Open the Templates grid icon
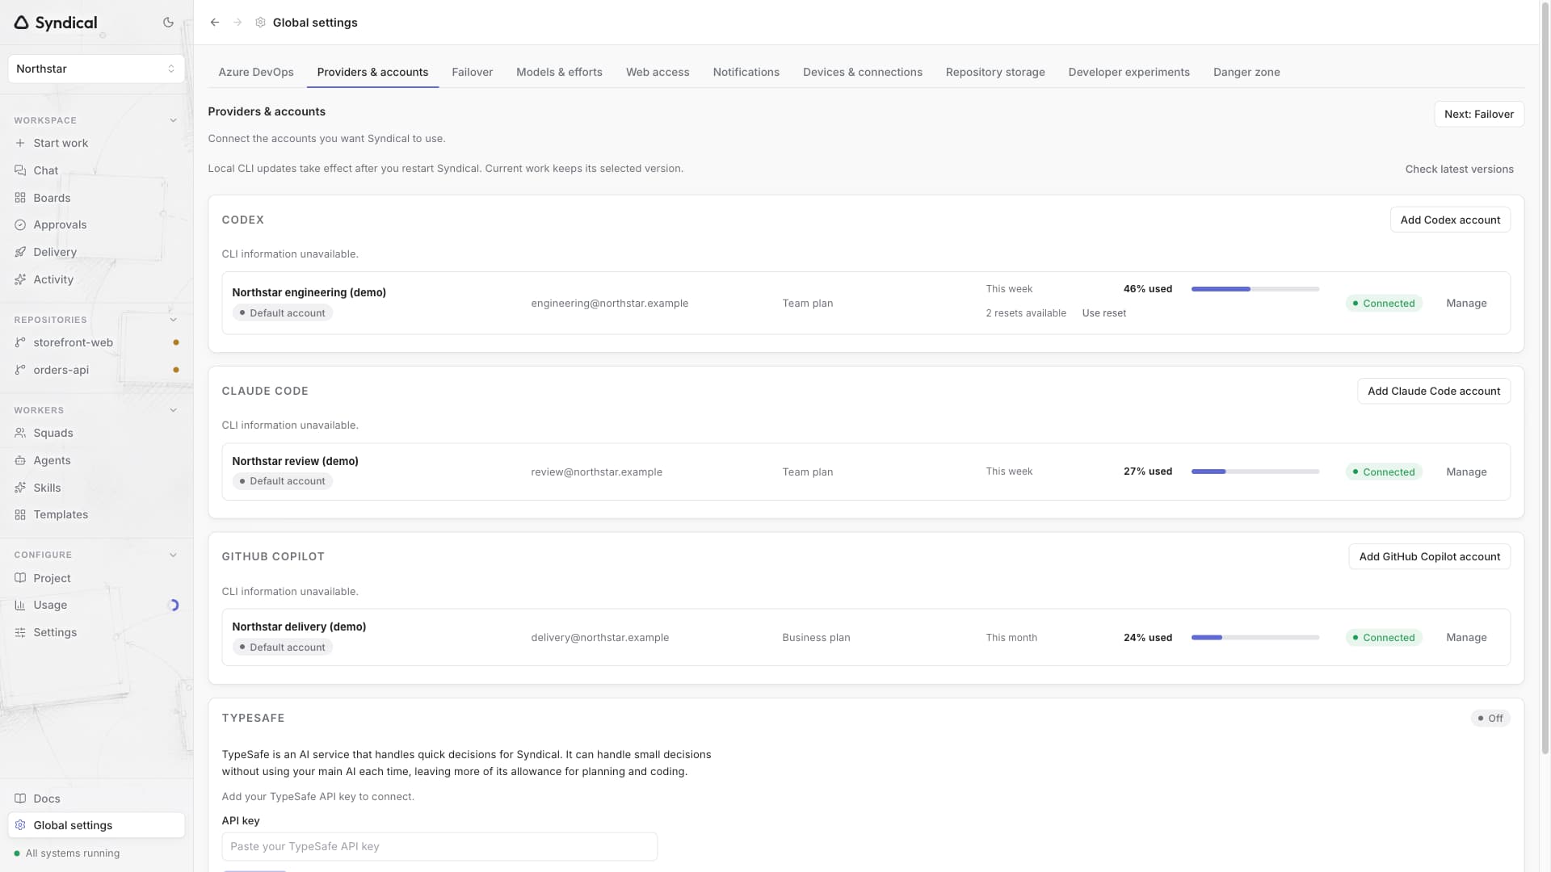The height and width of the screenshot is (872, 1551). [x=20, y=514]
